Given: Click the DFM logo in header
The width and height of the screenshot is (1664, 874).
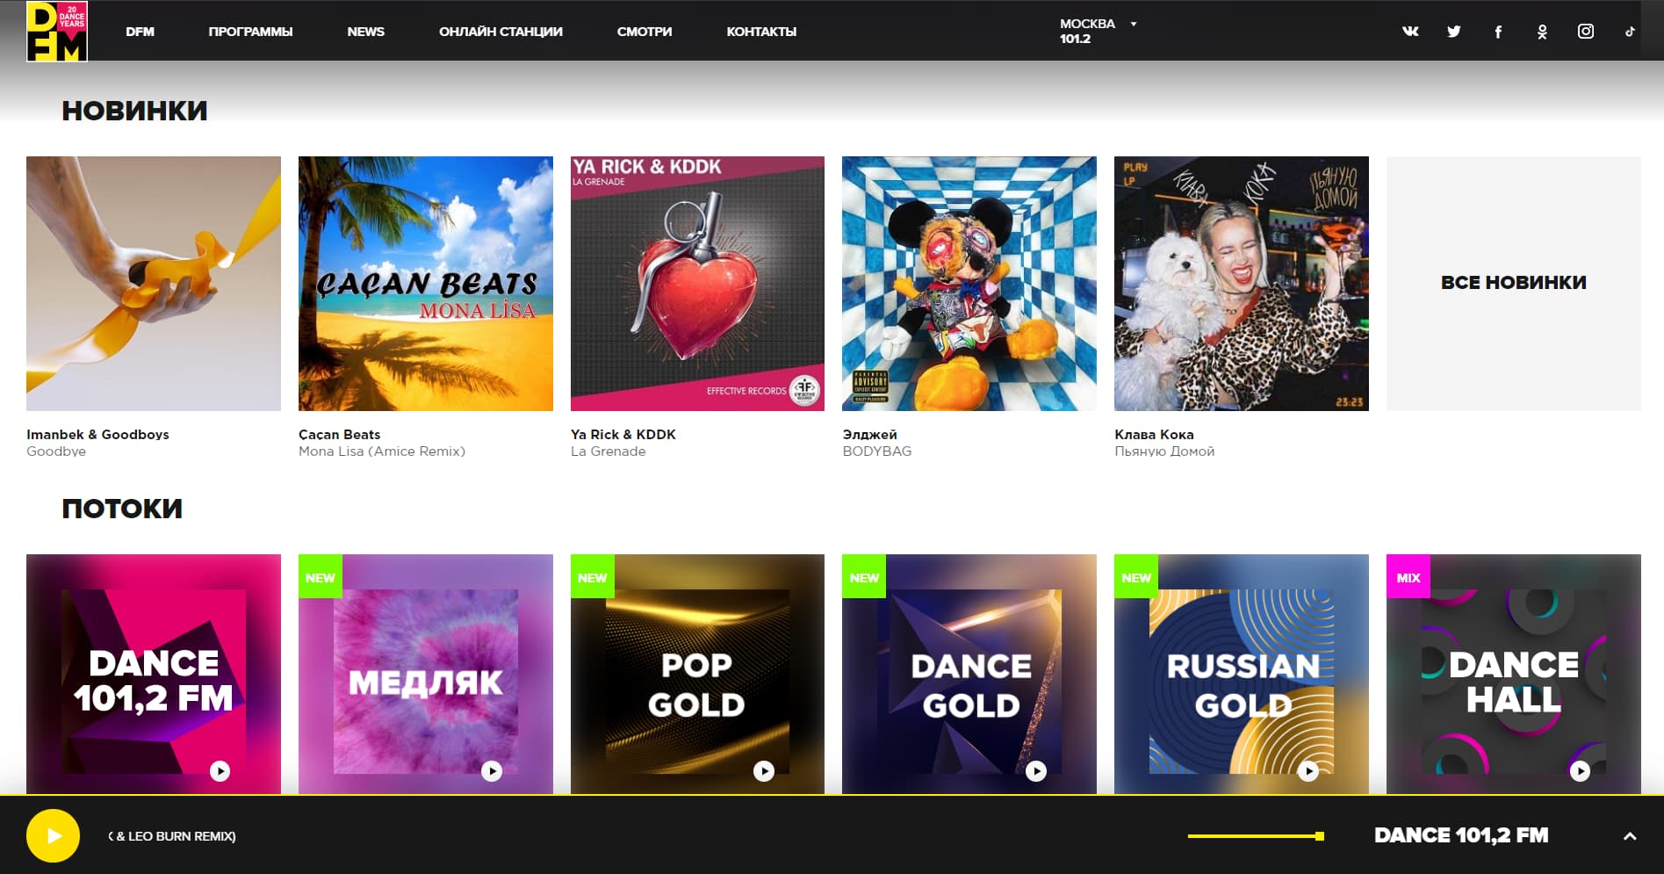Looking at the screenshot, I should click(x=57, y=31).
